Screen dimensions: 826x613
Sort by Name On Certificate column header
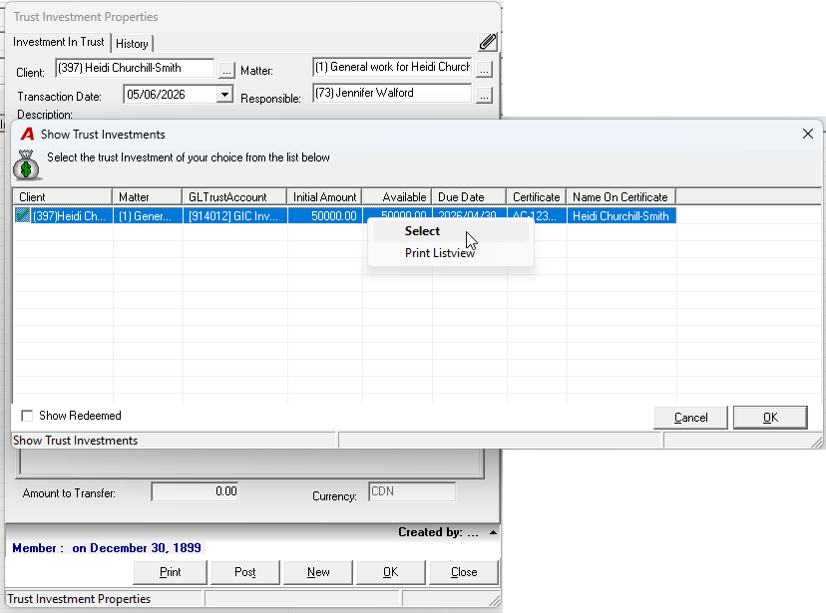tap(621, 197)
